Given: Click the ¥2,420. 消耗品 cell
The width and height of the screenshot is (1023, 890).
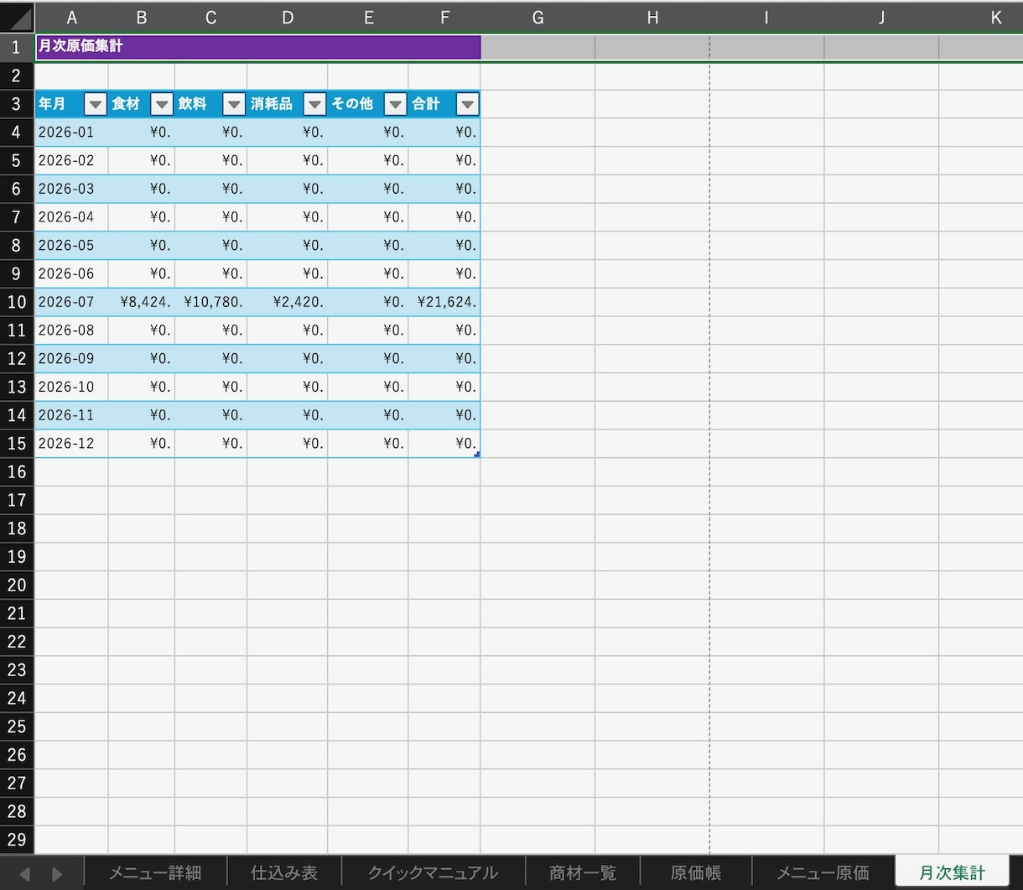Looking at the screenshot, I should click(287, 302).
